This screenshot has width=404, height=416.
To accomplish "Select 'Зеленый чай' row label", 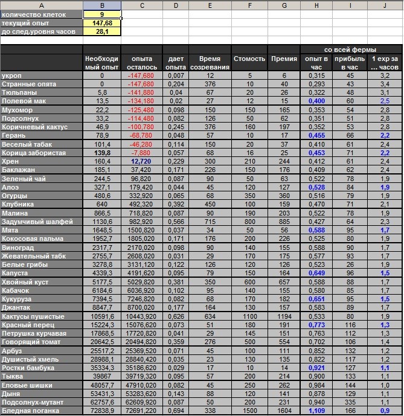I will [42, 179].
